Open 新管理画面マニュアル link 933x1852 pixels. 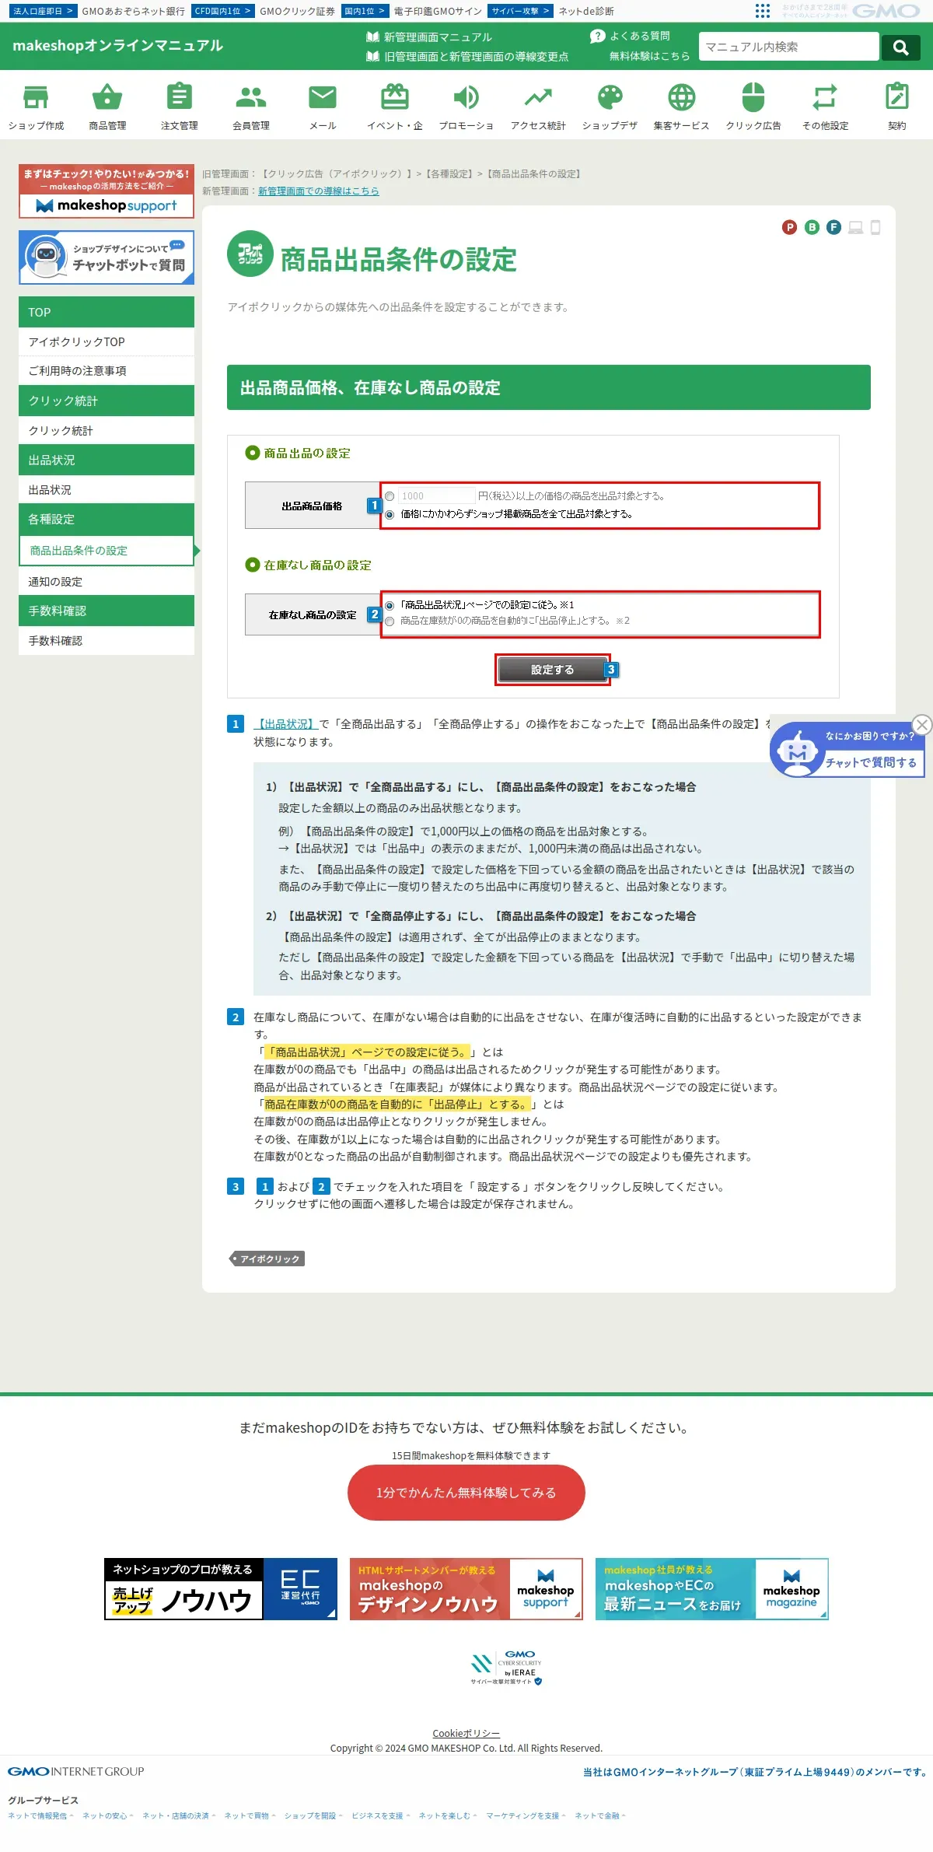[x=429, y=37]
